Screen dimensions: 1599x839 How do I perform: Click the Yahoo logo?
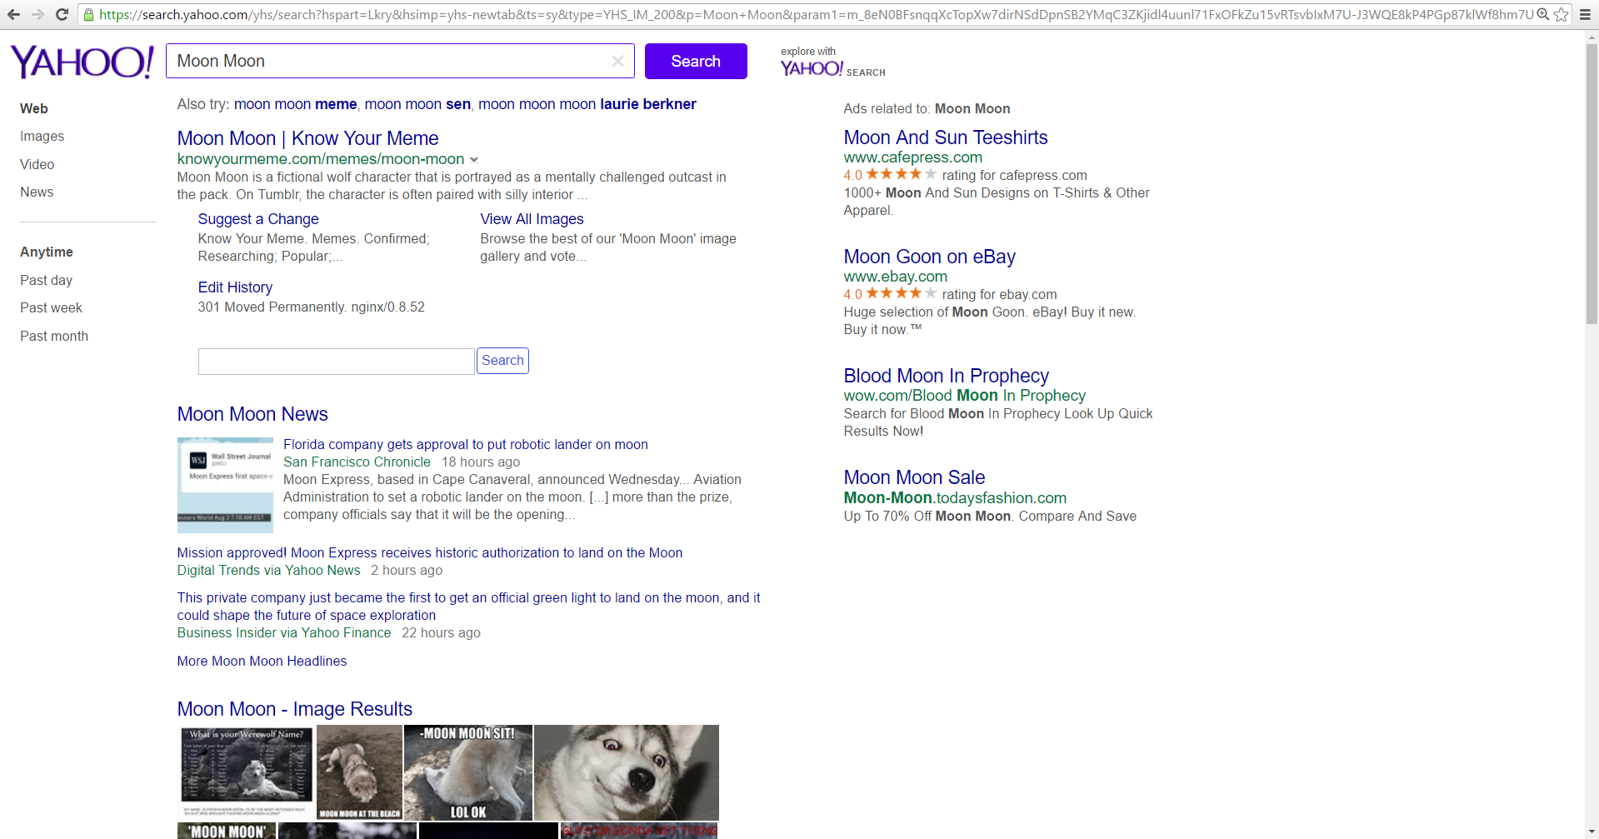click(82, 62)
